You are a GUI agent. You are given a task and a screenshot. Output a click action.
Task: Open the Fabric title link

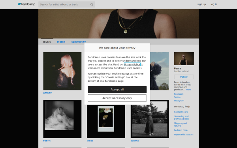[47, 141]
